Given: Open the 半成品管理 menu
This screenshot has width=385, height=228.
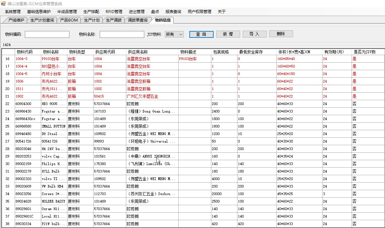Looking at the screenshot, I should [67, 11].
